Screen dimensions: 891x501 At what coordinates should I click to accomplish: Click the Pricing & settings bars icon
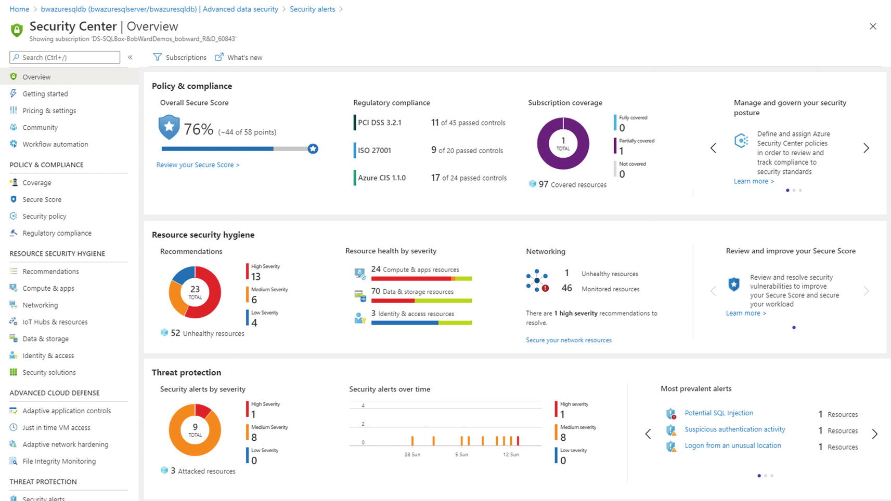click(x=14, y=110)
